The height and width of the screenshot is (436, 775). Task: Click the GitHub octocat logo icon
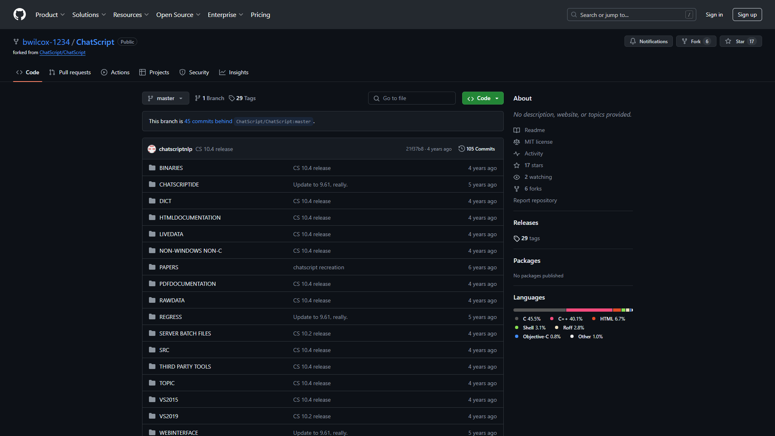(20, 15)
